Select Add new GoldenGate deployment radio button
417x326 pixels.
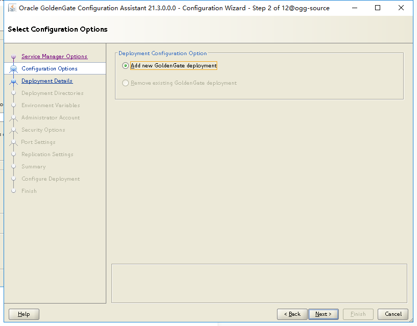(125, 66)
